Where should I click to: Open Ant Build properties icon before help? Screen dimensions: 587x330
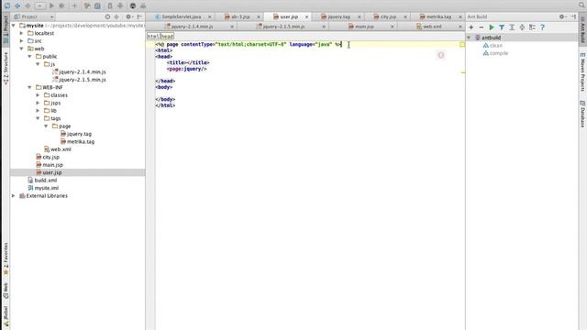[532, 27]
